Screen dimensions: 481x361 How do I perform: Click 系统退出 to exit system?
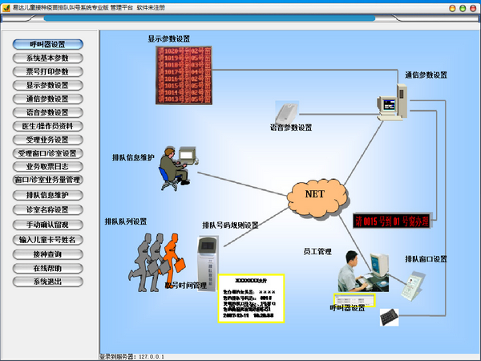tap(49, 282)
